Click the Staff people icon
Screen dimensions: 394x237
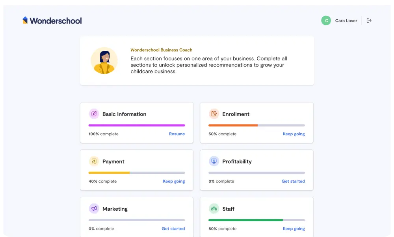point(214,209)
